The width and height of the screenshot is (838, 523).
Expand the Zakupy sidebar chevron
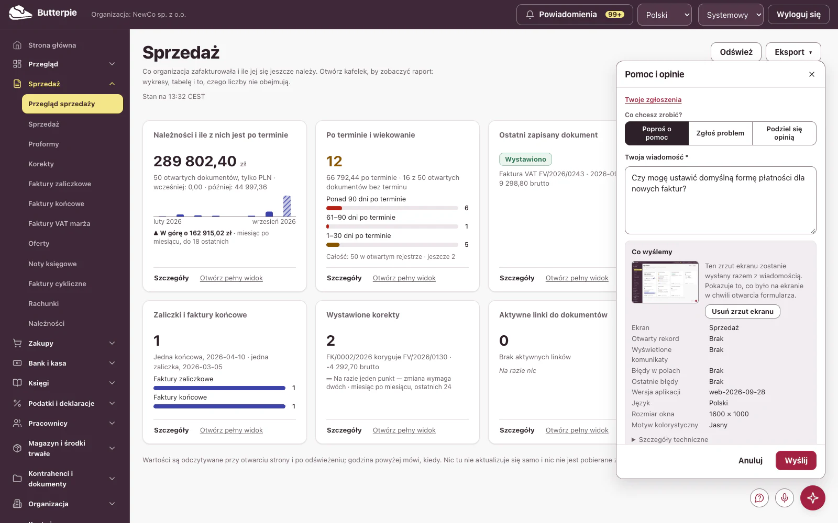click(x=112, y=343)
